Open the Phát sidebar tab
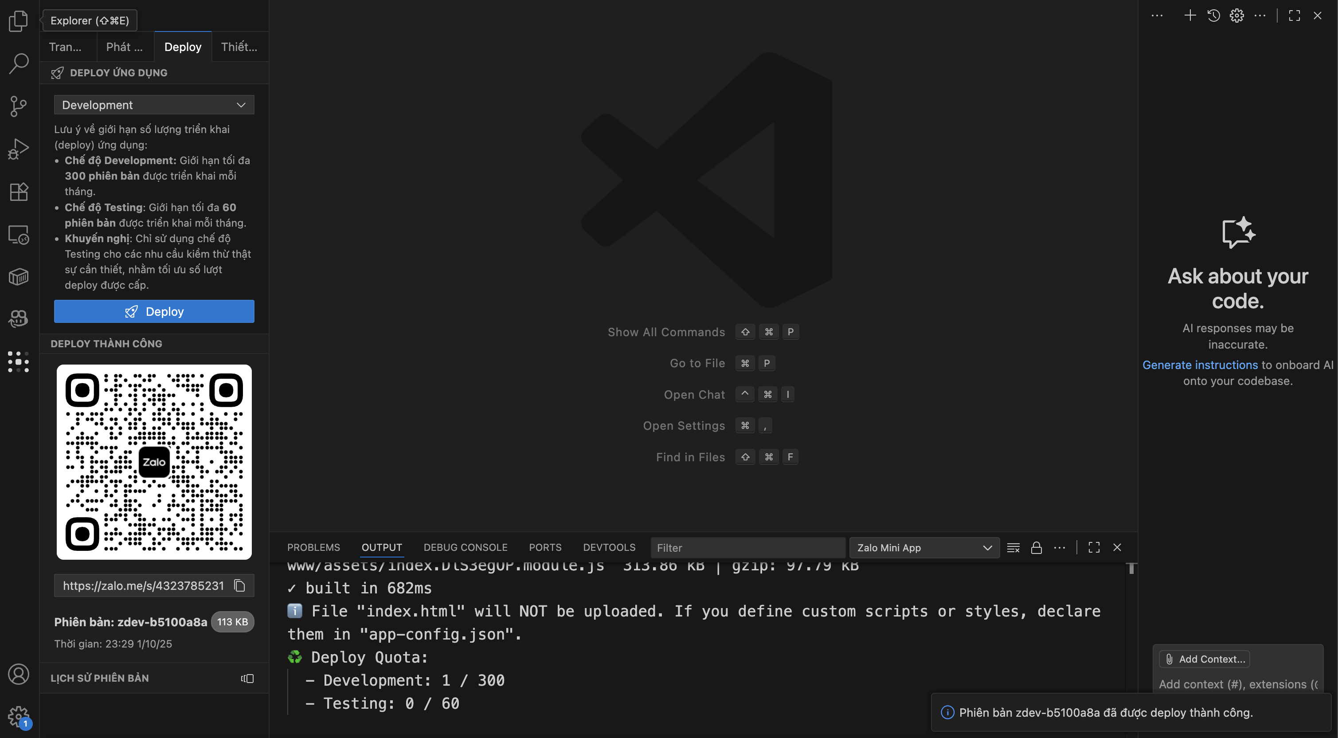The image size is (1338, 738). click(x=124, y=47)
